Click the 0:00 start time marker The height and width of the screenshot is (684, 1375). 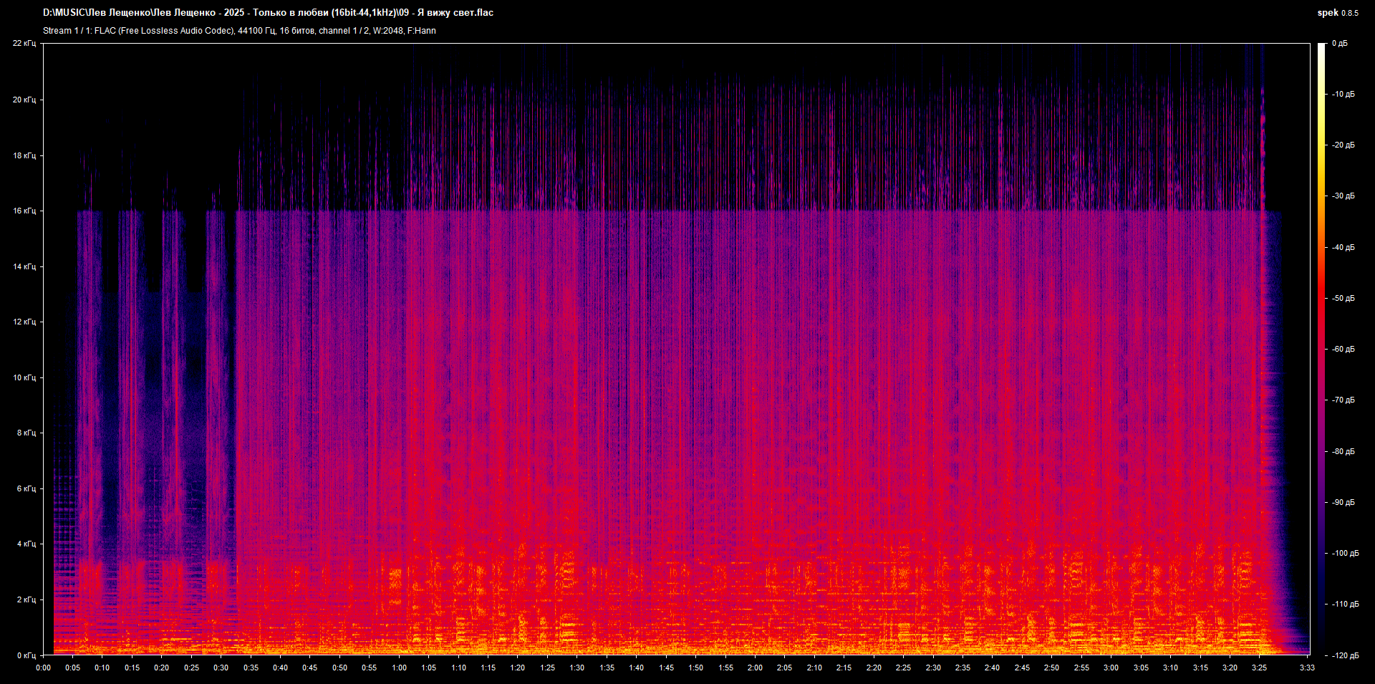(44, 668)
